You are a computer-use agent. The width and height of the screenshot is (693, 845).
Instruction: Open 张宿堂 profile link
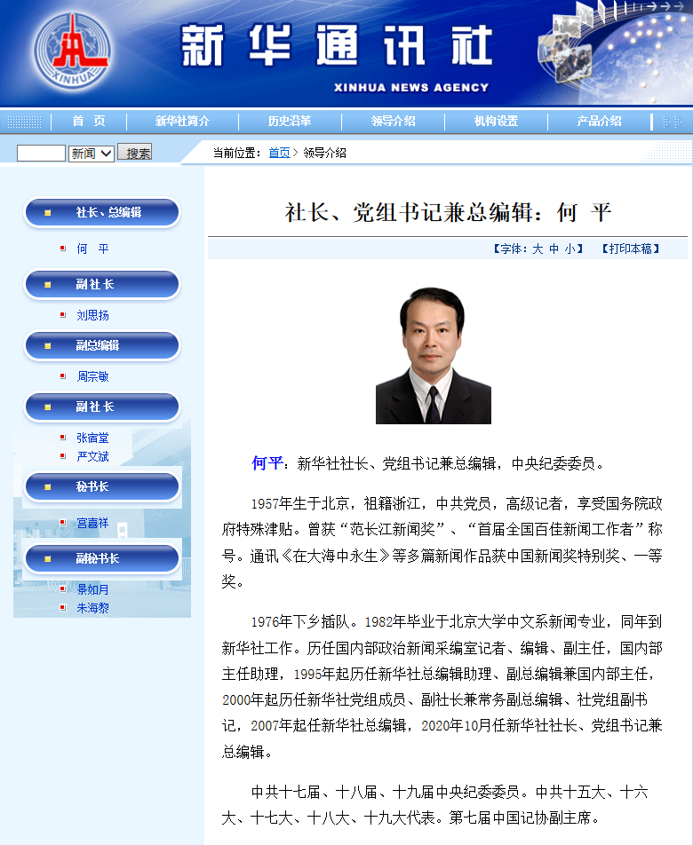pyautogui.click(x=92, y=438)
